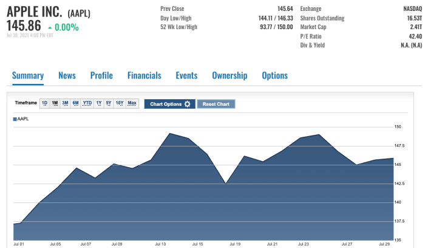Click the Jul 13 date on chart axis

(160, 244)
